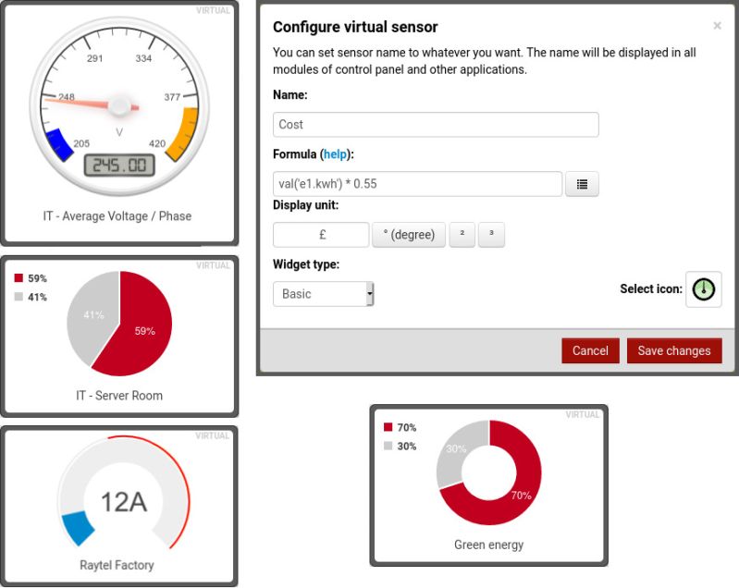The image size is (739, 588).
Task: Click the blue segment of Raytel Factory gauge
Action: 78,528
